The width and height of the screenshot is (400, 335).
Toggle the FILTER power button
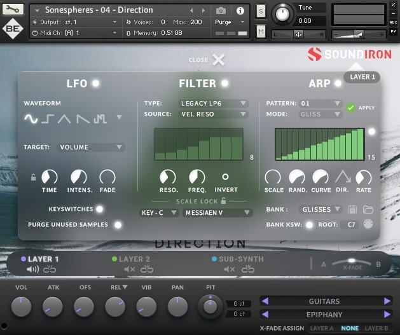224,83
